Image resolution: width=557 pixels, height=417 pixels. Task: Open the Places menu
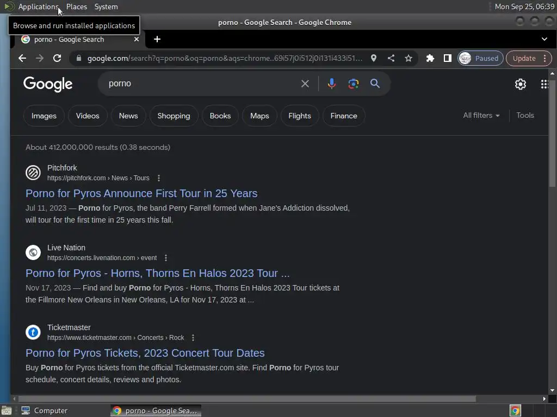pos(76,7)
